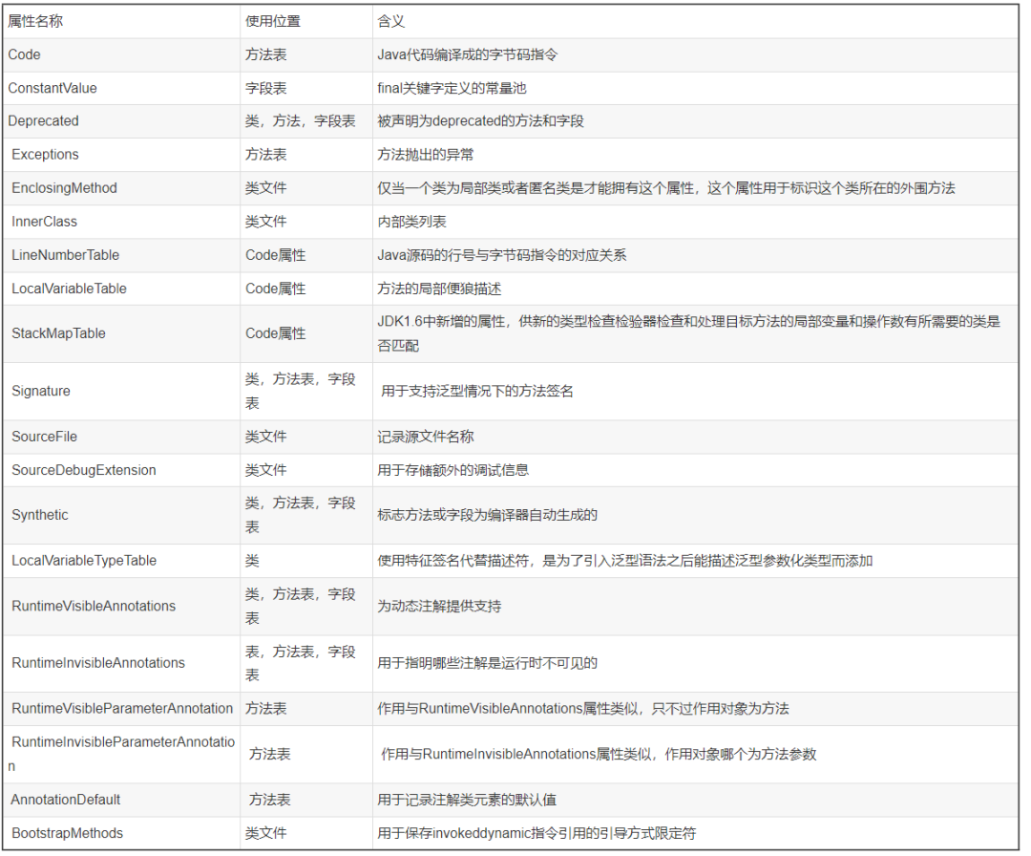
Task: Click '记录源文件名称' description
Action: [425, 437]
